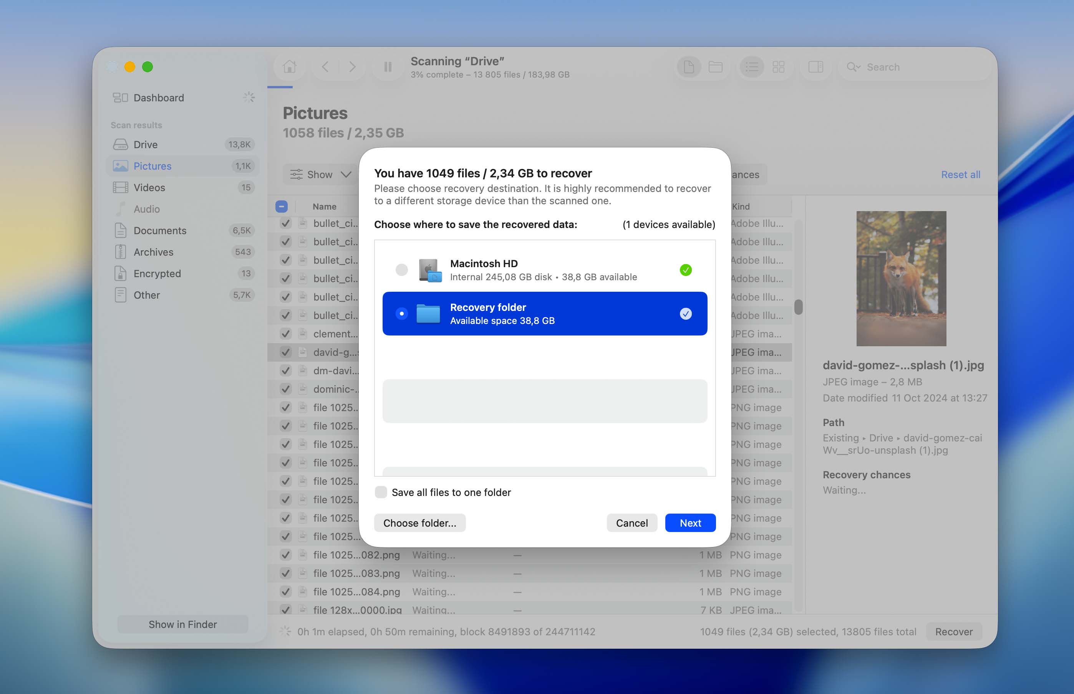Viewport: 1074px width, 694px height.
Task: Click the Recovery folder blue icon
Action: 428,314
